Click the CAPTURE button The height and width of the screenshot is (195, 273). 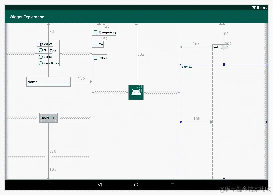tap(49, 118)
